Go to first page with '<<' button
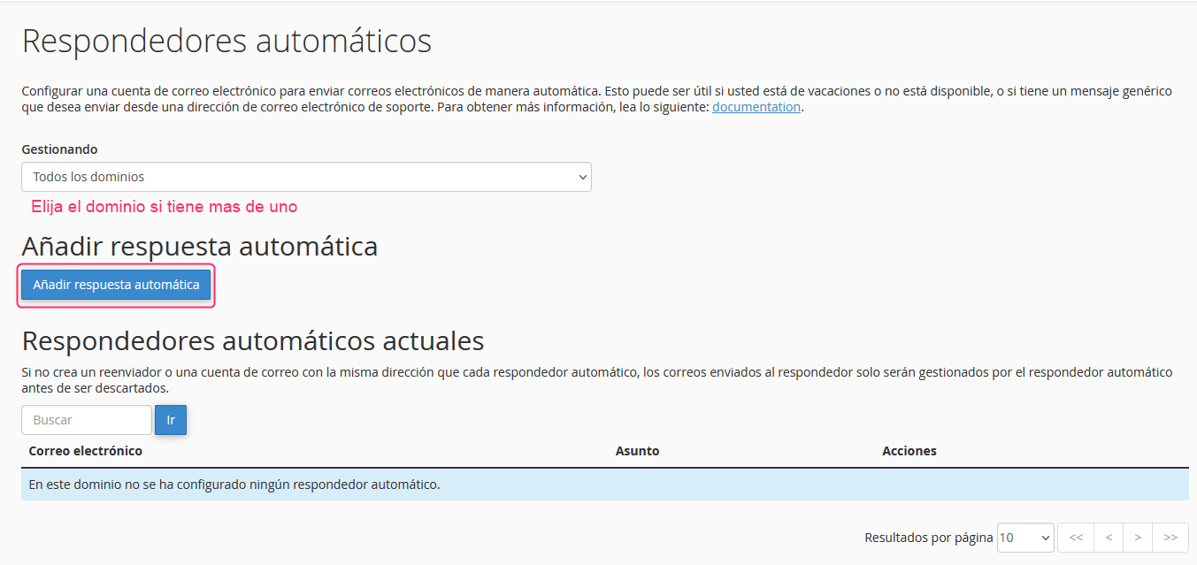 [x=1076, y=537]
